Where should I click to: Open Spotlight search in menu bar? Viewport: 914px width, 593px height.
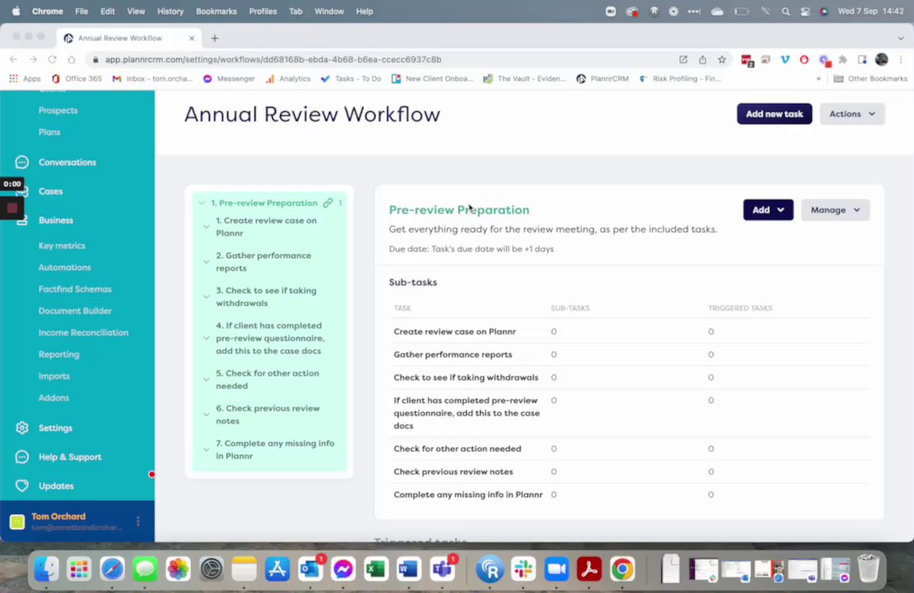coord(786,11)
